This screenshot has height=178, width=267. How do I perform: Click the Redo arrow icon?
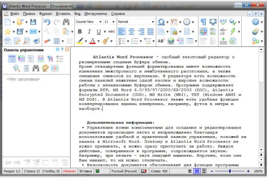click(x=57, y=22)
